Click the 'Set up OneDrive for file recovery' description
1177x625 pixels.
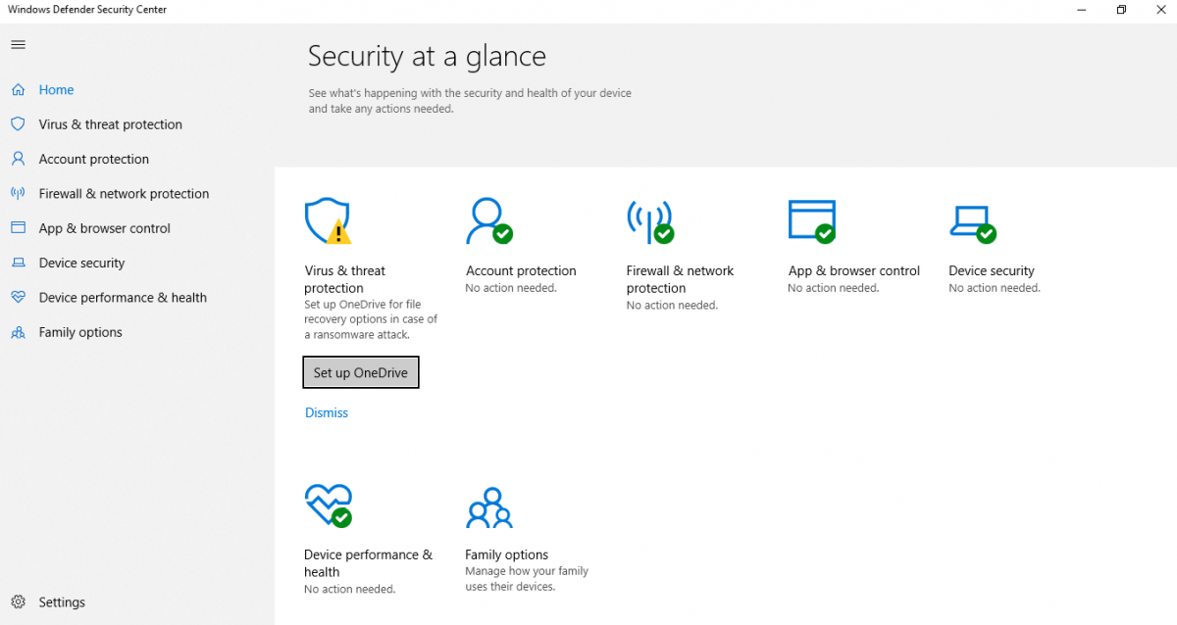[x=371, y=319]
